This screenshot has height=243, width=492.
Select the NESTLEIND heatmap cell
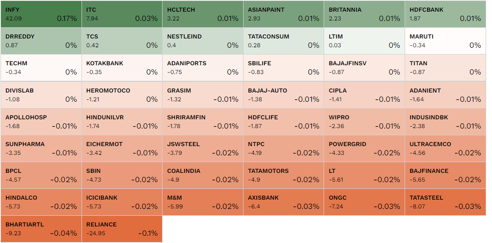click(203, 41)
